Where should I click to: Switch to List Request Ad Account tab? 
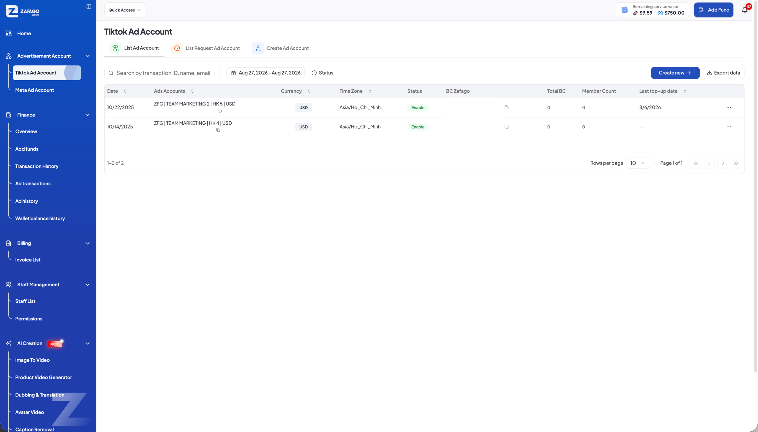[x=205, y=48]
